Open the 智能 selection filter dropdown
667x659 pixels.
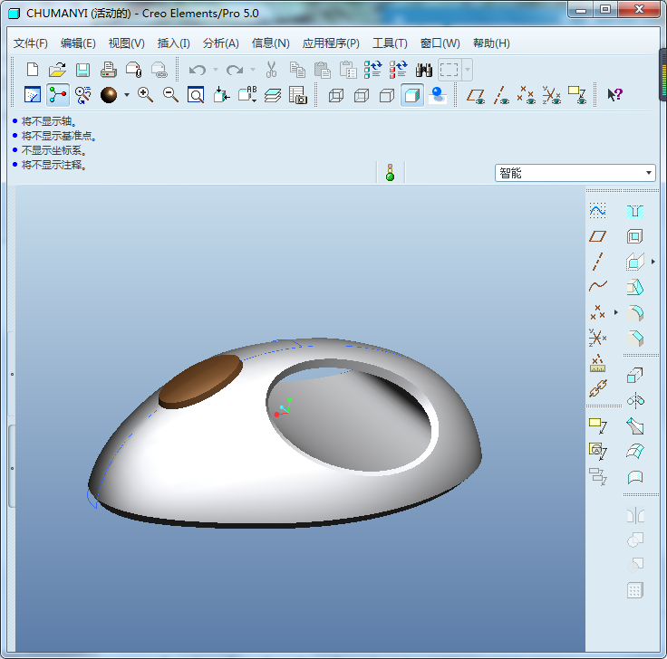575,173
